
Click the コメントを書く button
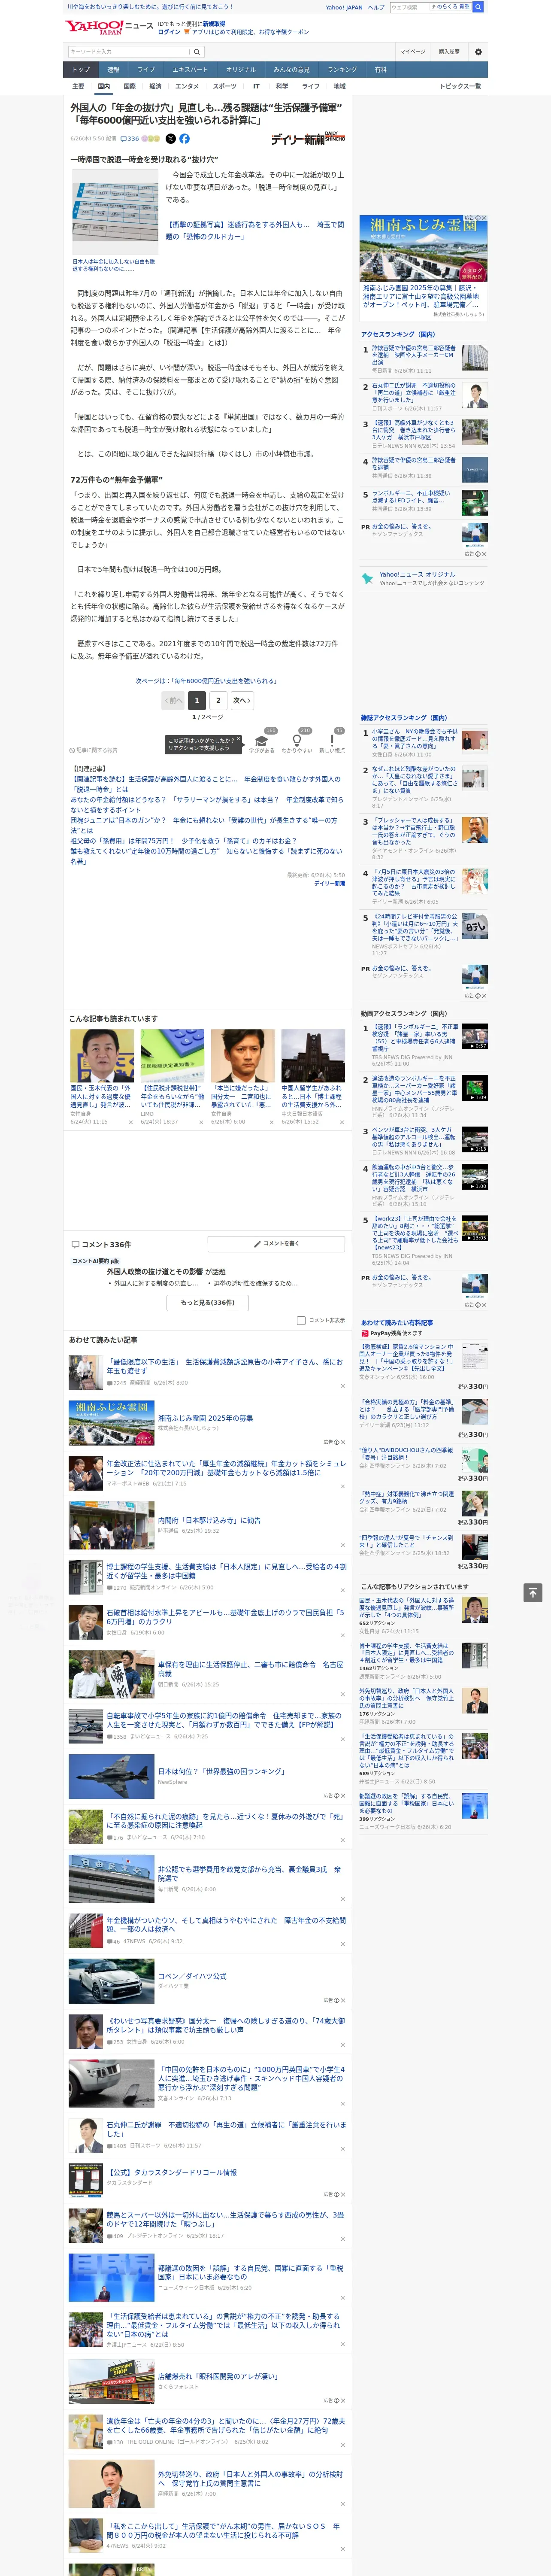pyautogui.click(x=277, y=1244)
